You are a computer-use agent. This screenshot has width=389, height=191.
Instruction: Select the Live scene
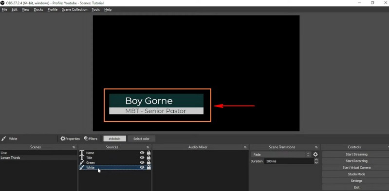[x=38, y=153]
